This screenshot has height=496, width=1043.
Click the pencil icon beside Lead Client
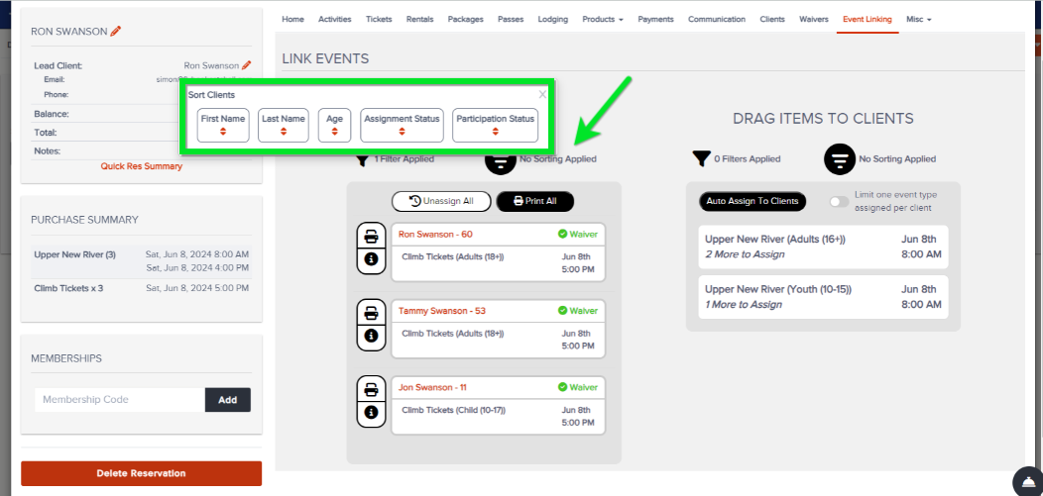coord(247,65)
